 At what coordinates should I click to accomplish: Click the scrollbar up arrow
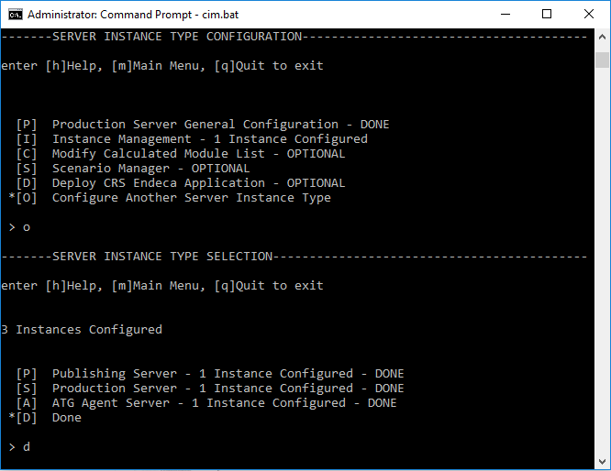602,38
